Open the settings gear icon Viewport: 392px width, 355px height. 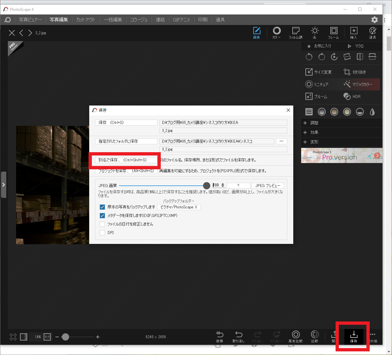pos(374,20)
